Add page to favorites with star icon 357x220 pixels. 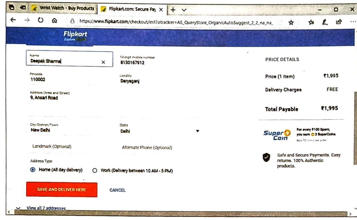(291, 22)
